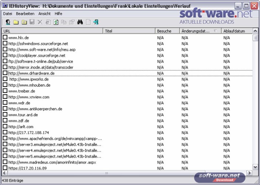
Task: Click the floppy disk save icon
Action: 32,22
